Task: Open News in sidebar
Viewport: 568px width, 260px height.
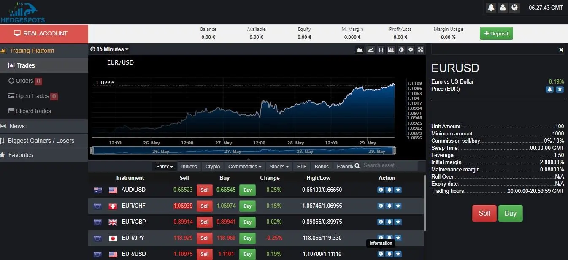Action: coord(44,126)
